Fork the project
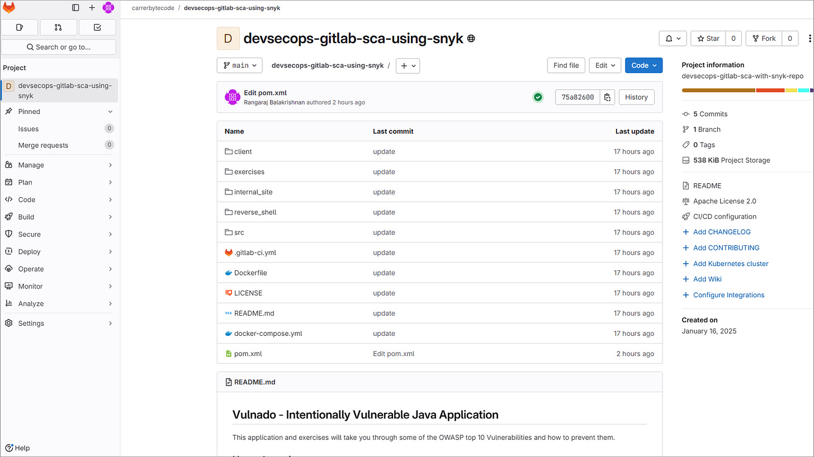Viewport: 814px width, 457px height. point(764,39)
